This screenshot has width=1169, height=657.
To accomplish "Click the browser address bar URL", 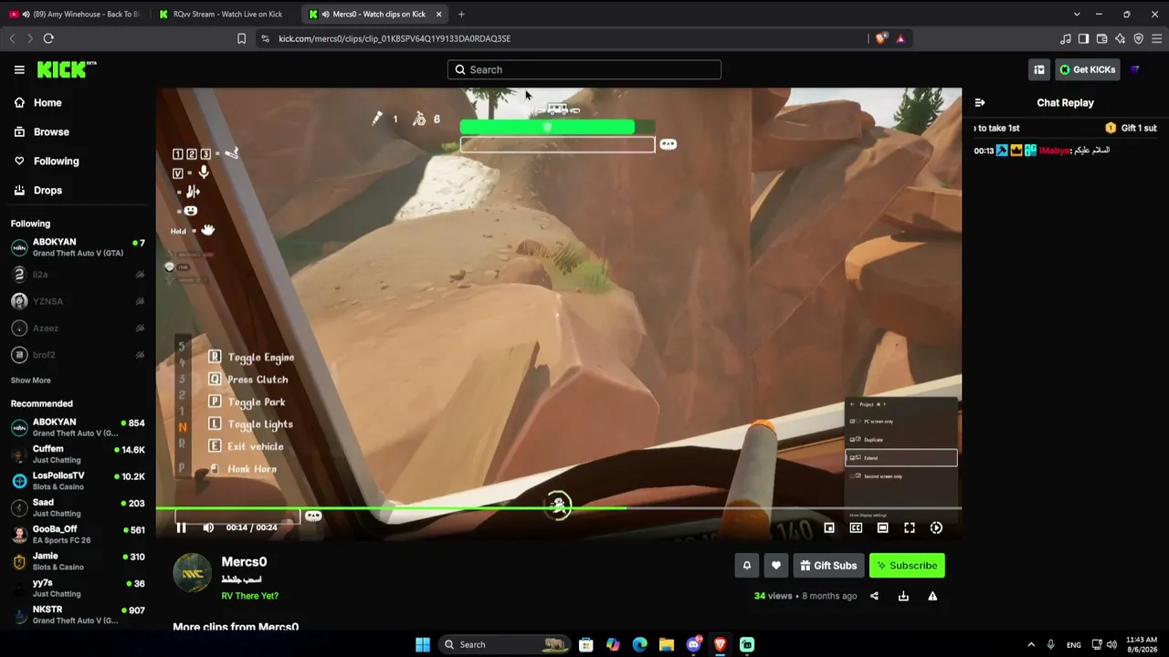I will 395,38.
